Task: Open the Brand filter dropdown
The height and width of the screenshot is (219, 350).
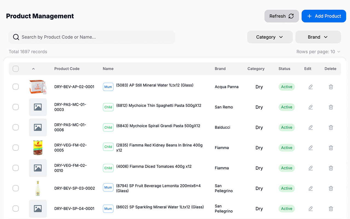Action: (318, 37)
